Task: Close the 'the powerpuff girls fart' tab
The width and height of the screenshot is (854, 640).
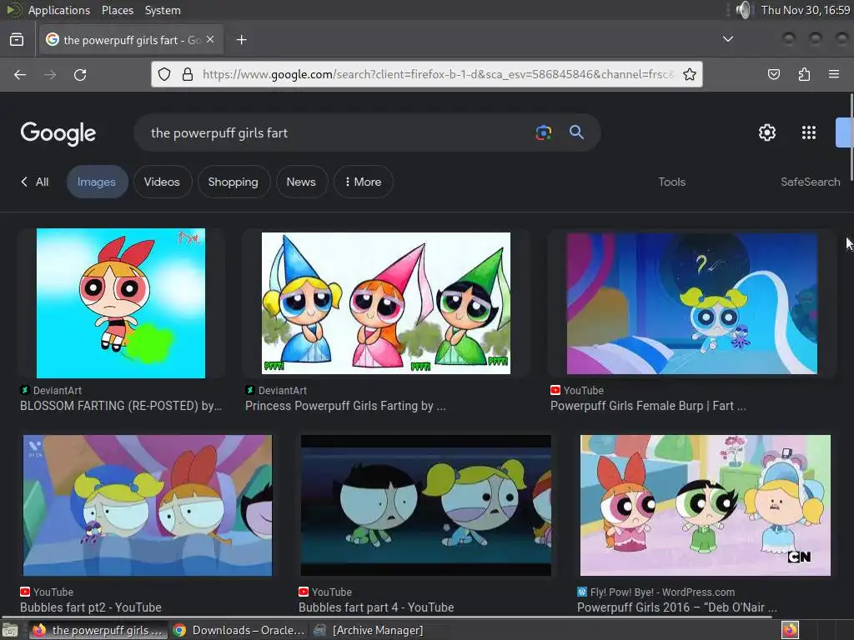Action: (x=210, y=40)
